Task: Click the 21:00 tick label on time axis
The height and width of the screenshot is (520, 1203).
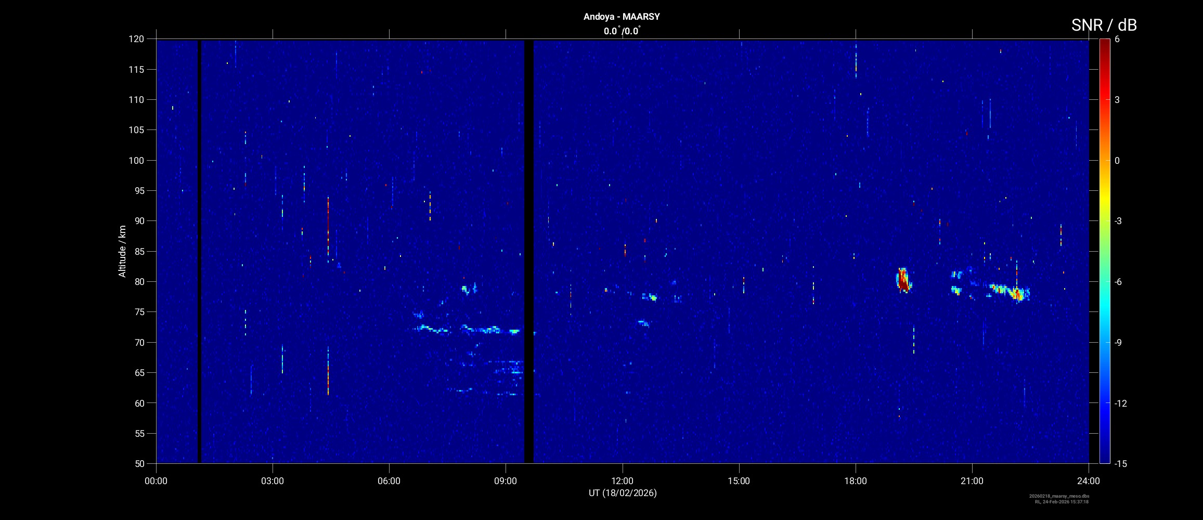Action: (x=972, y=481)
